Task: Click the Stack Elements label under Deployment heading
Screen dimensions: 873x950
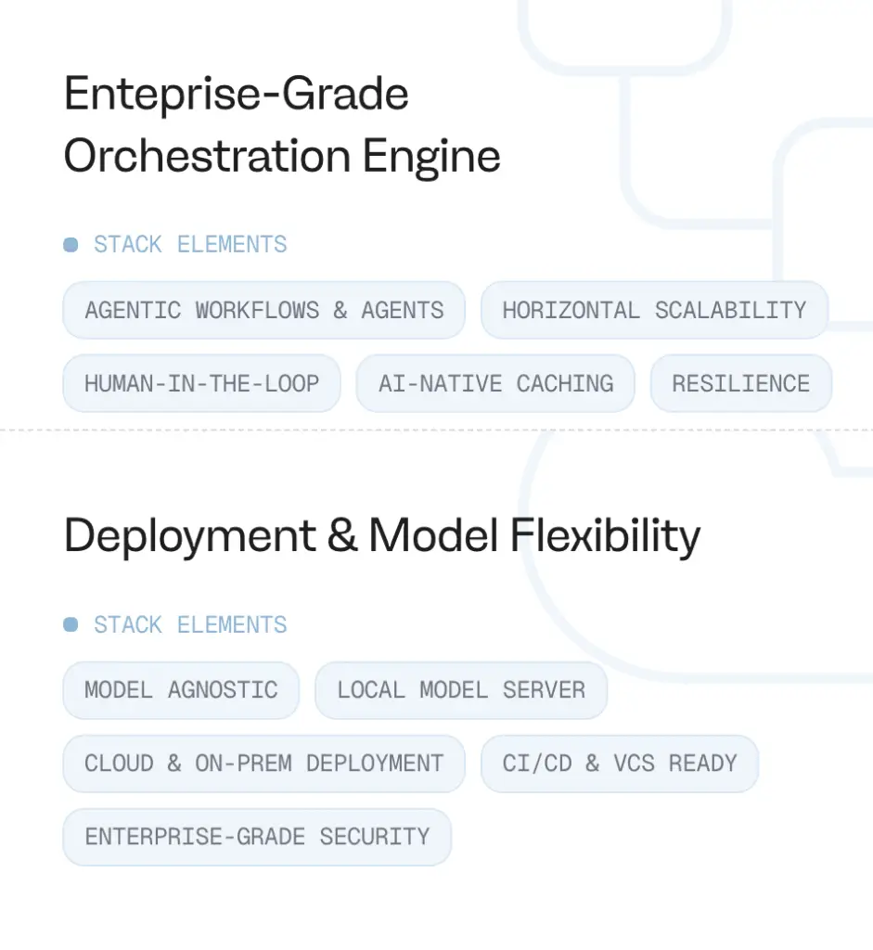Action: click(190, 625)
